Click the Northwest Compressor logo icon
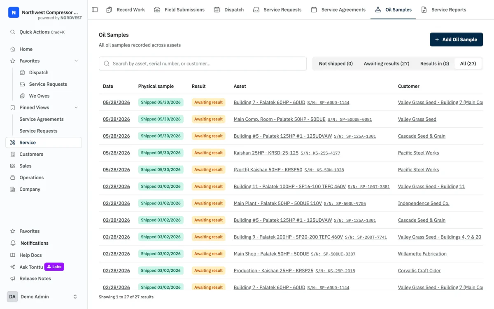Screen dimensions: 494x309 tap(14, 12)
